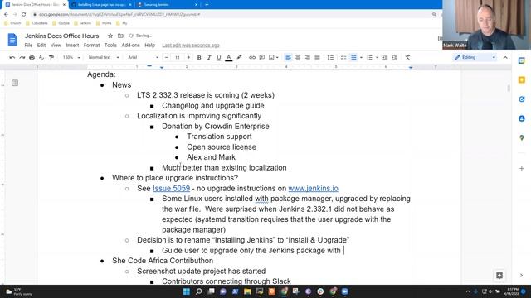
Task: Align text left
Action: point(288,57)
